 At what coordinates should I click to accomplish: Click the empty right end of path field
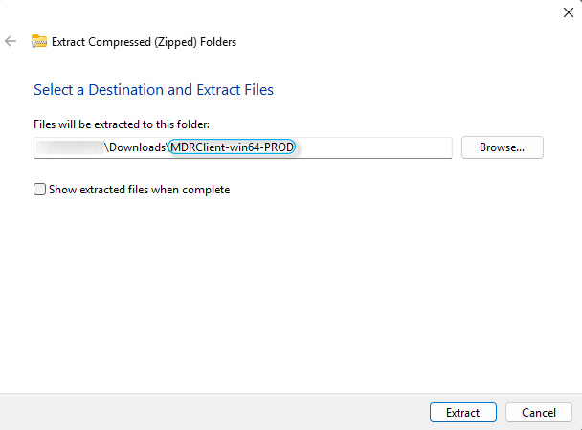tap(402, 147)
